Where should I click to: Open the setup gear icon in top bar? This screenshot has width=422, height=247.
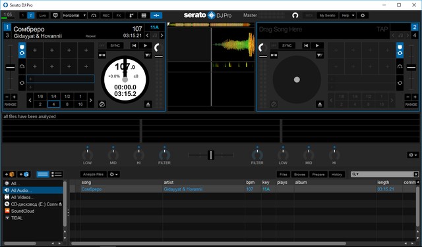[363, 16]
